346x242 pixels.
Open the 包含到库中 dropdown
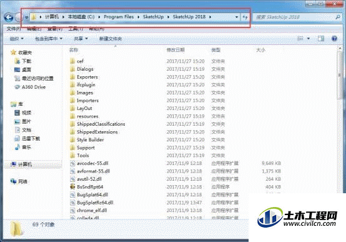coord(49,39)
